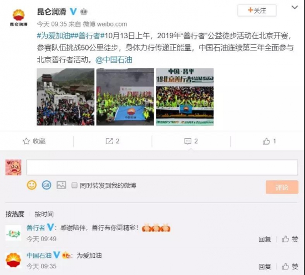
Task: Enable 同时转发到我的微博 checkbox
Action: (x=74, y=185)
